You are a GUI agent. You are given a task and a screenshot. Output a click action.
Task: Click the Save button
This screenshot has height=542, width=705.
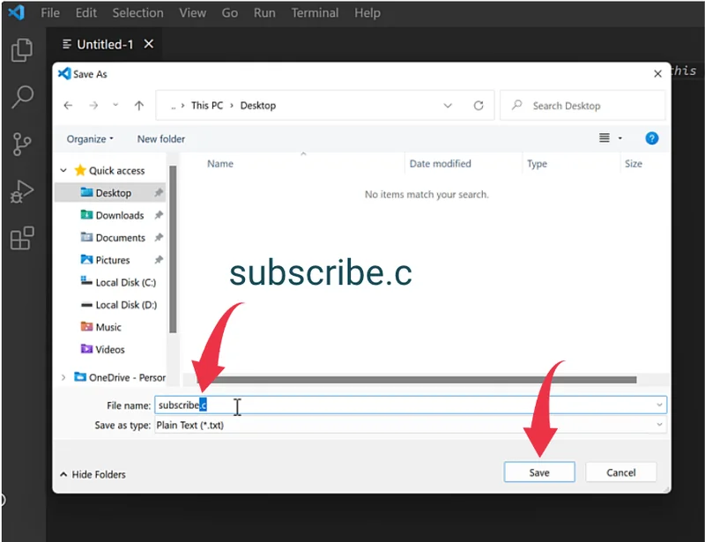(539, 472)
